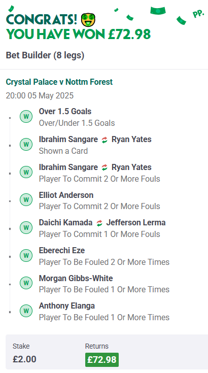Click the green £72.98 returns badge
The width and height of the screenshot is (208, 373).
[x=102, y=359]
